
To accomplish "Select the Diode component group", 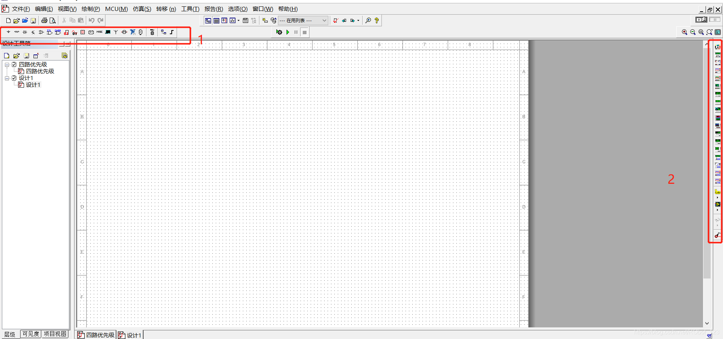I will coord(25,32).
